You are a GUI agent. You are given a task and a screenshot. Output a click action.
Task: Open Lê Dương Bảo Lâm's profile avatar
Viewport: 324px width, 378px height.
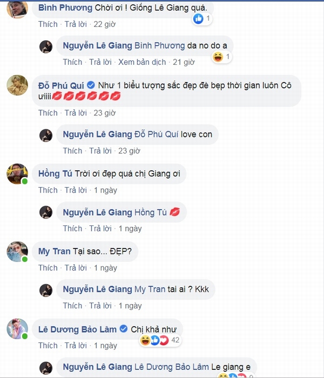tap(17, 329)
